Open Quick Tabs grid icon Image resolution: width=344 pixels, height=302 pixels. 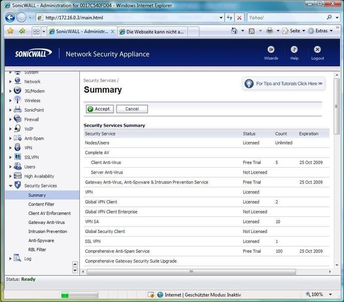tap(36, 32)
